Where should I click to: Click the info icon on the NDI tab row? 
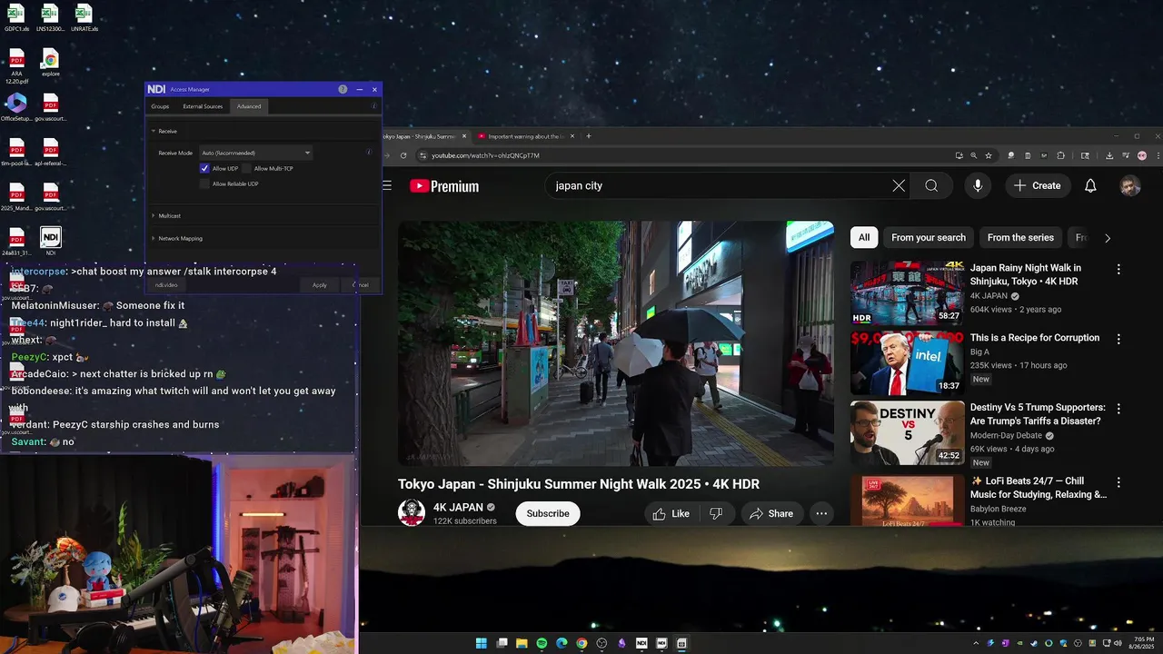pyautogui.click(x=374, y=106)
